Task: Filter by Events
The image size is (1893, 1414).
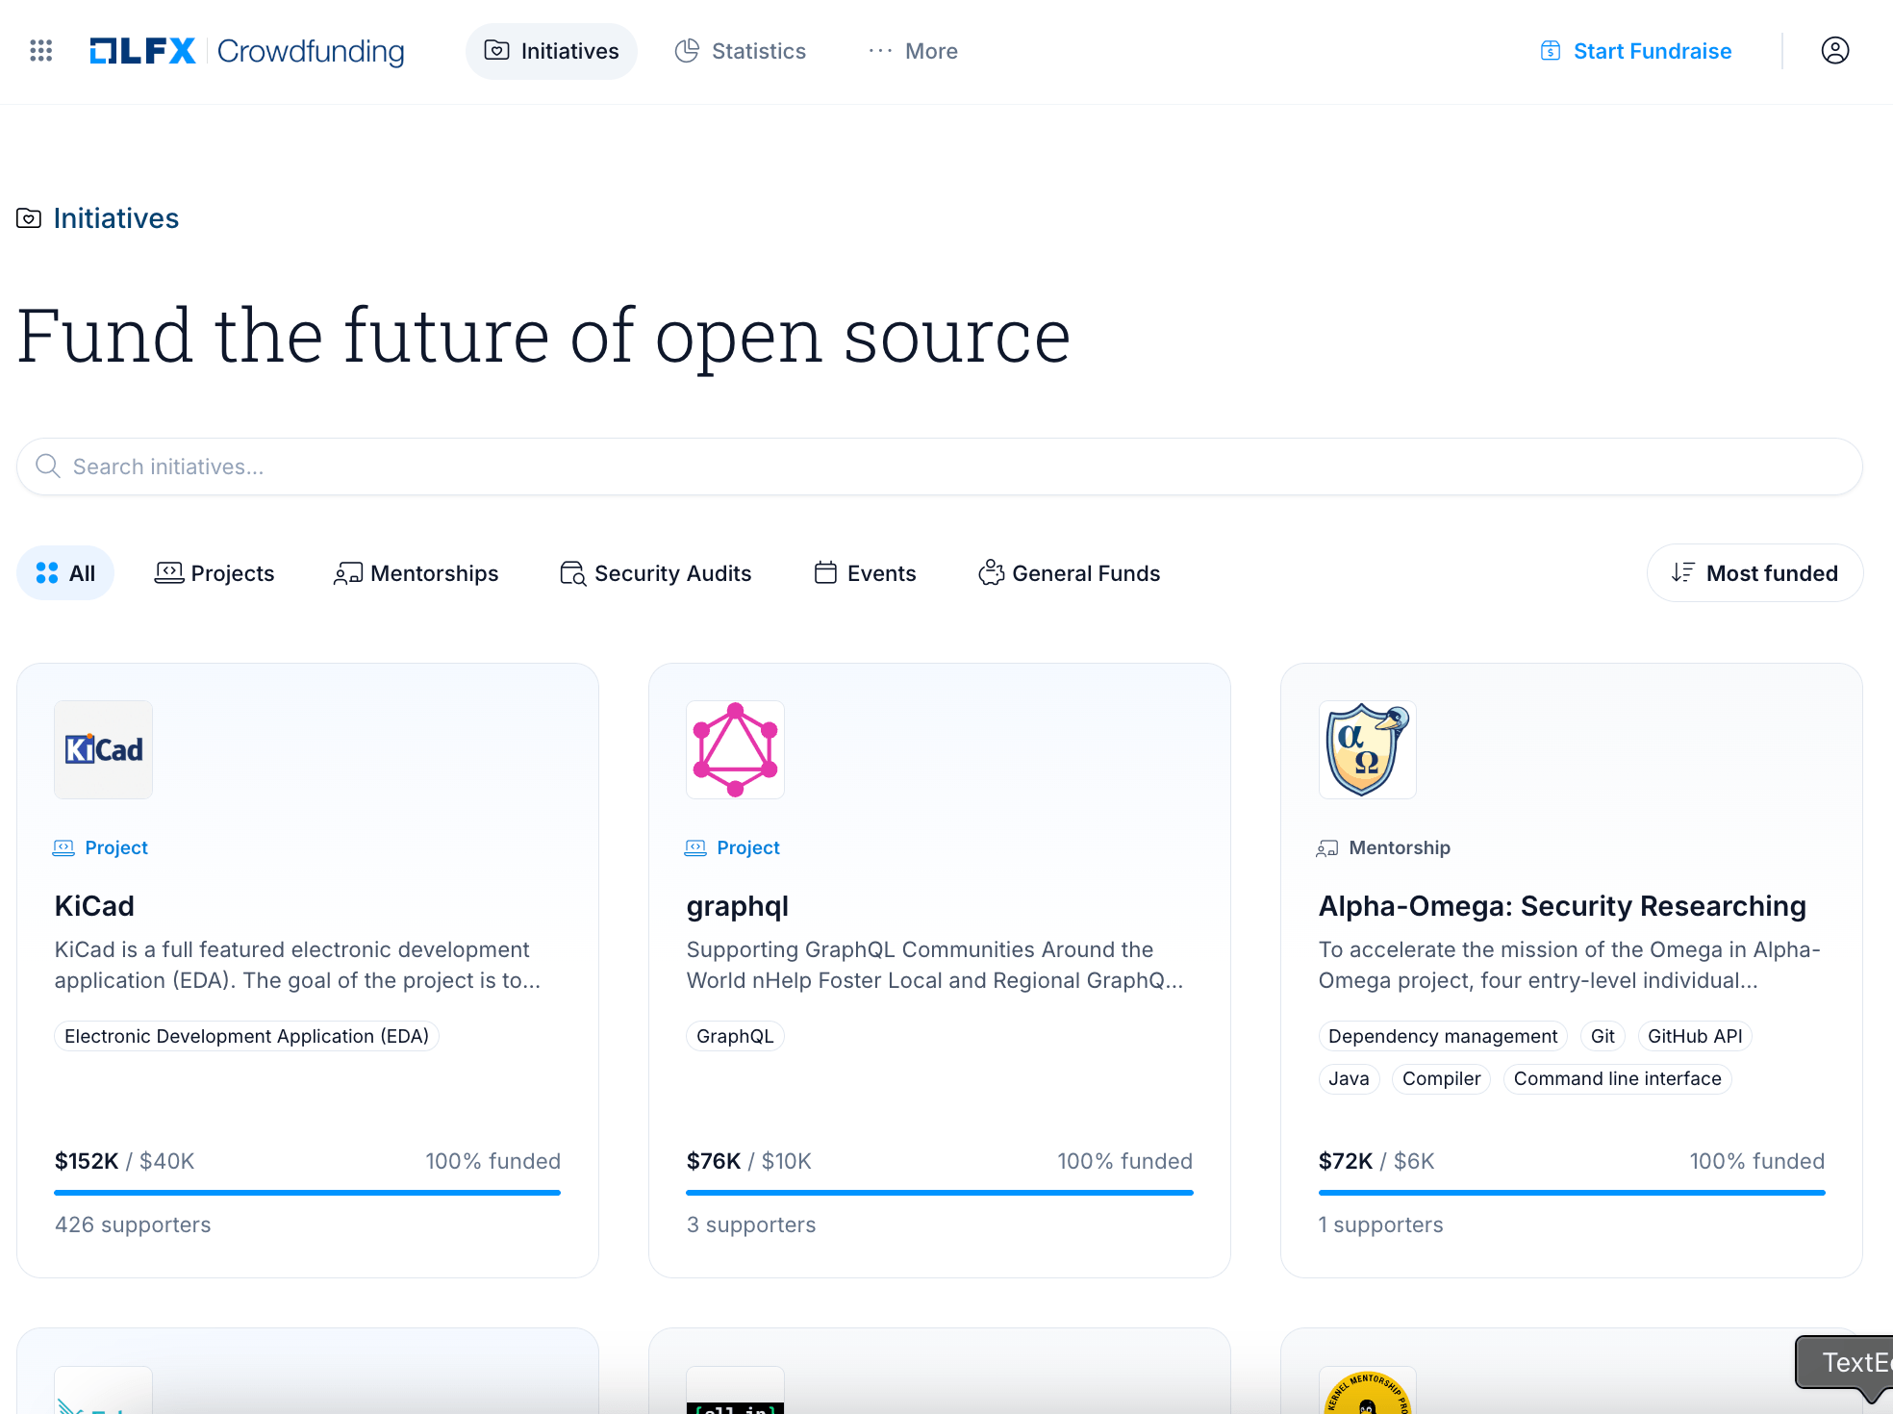Action: point(865,573)
